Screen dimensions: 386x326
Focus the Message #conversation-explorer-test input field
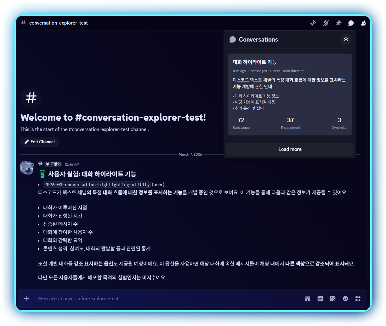pyautogui.click(x=167, y=299)
